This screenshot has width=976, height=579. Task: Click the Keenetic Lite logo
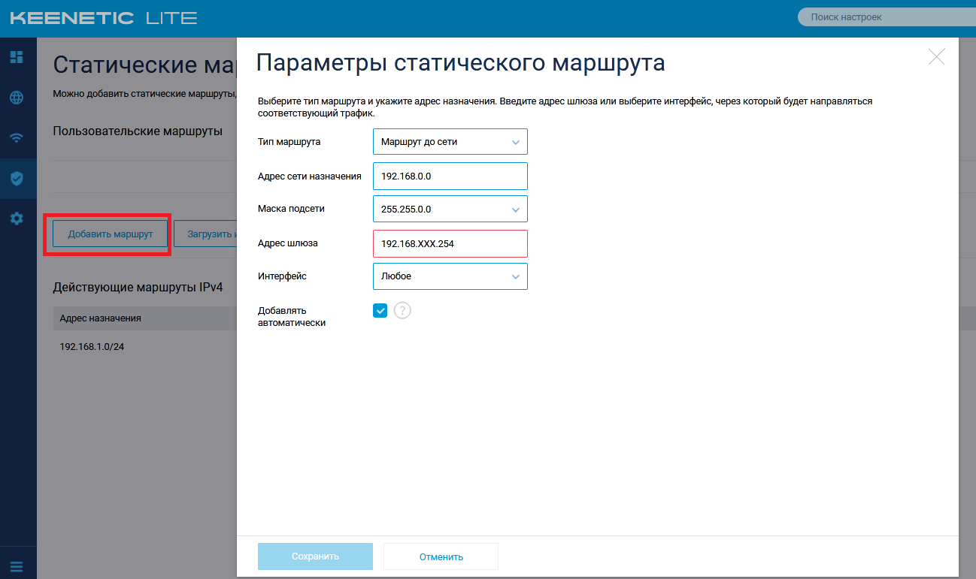(104, 18)
